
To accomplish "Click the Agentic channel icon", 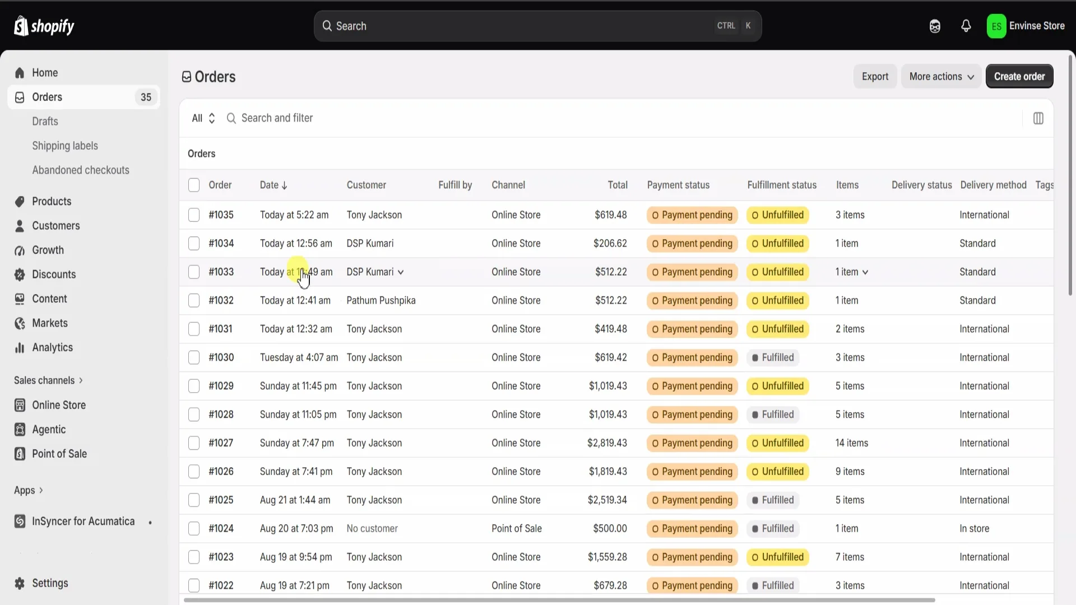I will (20, 430).
